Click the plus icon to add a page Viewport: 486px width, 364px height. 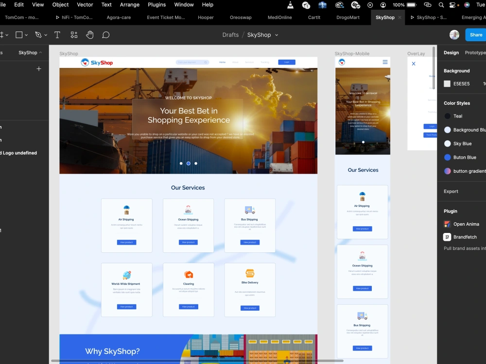pyautogui.click(x=39, y=69)
